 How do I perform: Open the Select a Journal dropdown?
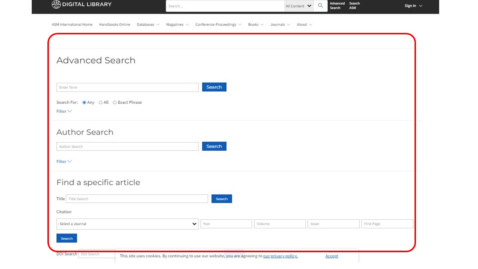tap(127, 224)
